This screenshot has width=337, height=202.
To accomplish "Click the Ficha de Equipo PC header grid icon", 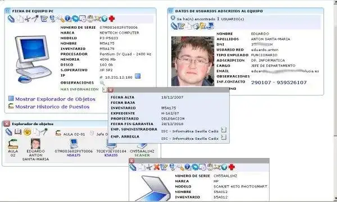I will pos(7,11).
